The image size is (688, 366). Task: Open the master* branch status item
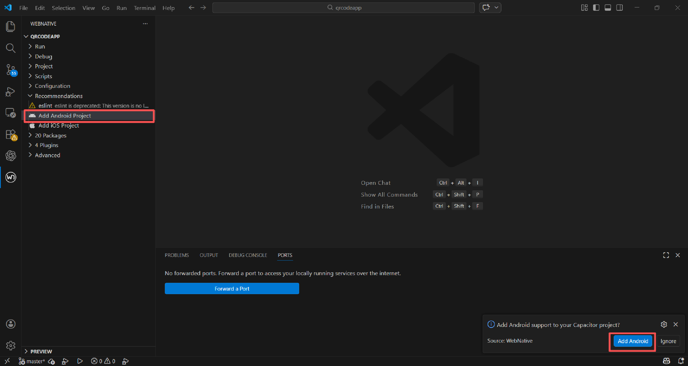point(32,361)
